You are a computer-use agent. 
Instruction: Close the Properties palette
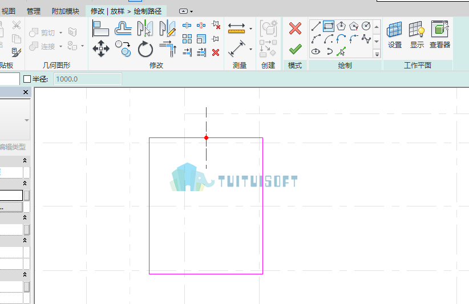26,92
